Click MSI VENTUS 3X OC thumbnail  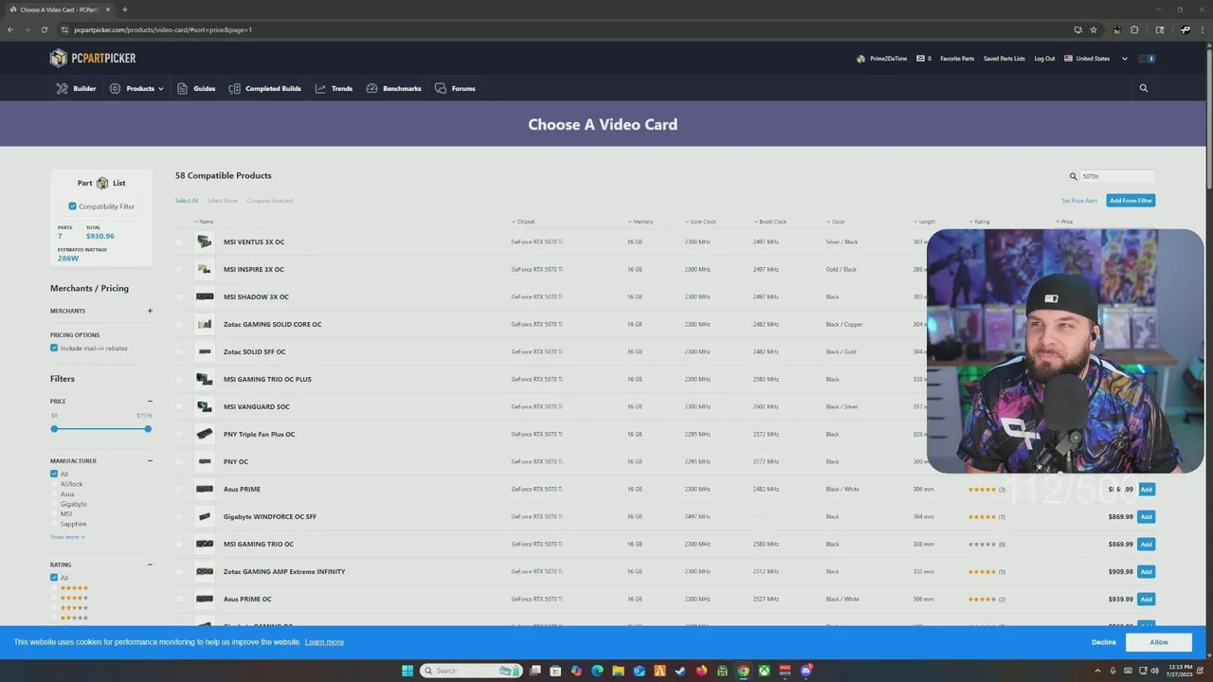coord(205,242)
